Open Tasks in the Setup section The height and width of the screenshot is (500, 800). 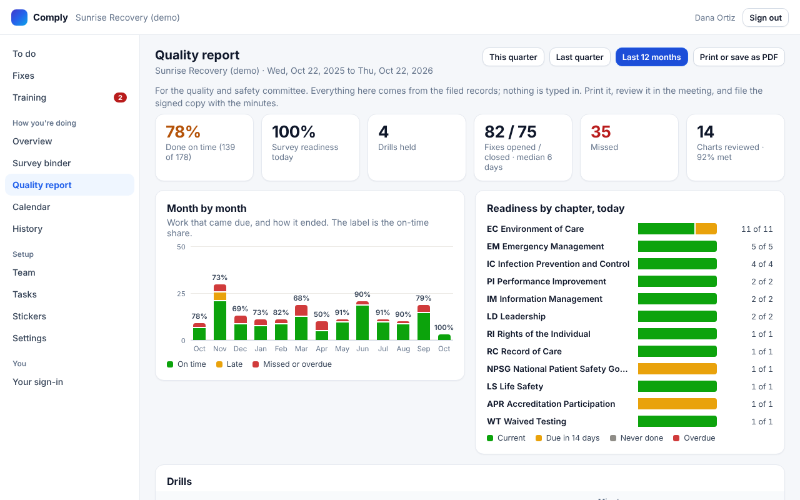[x=69, y=294]
